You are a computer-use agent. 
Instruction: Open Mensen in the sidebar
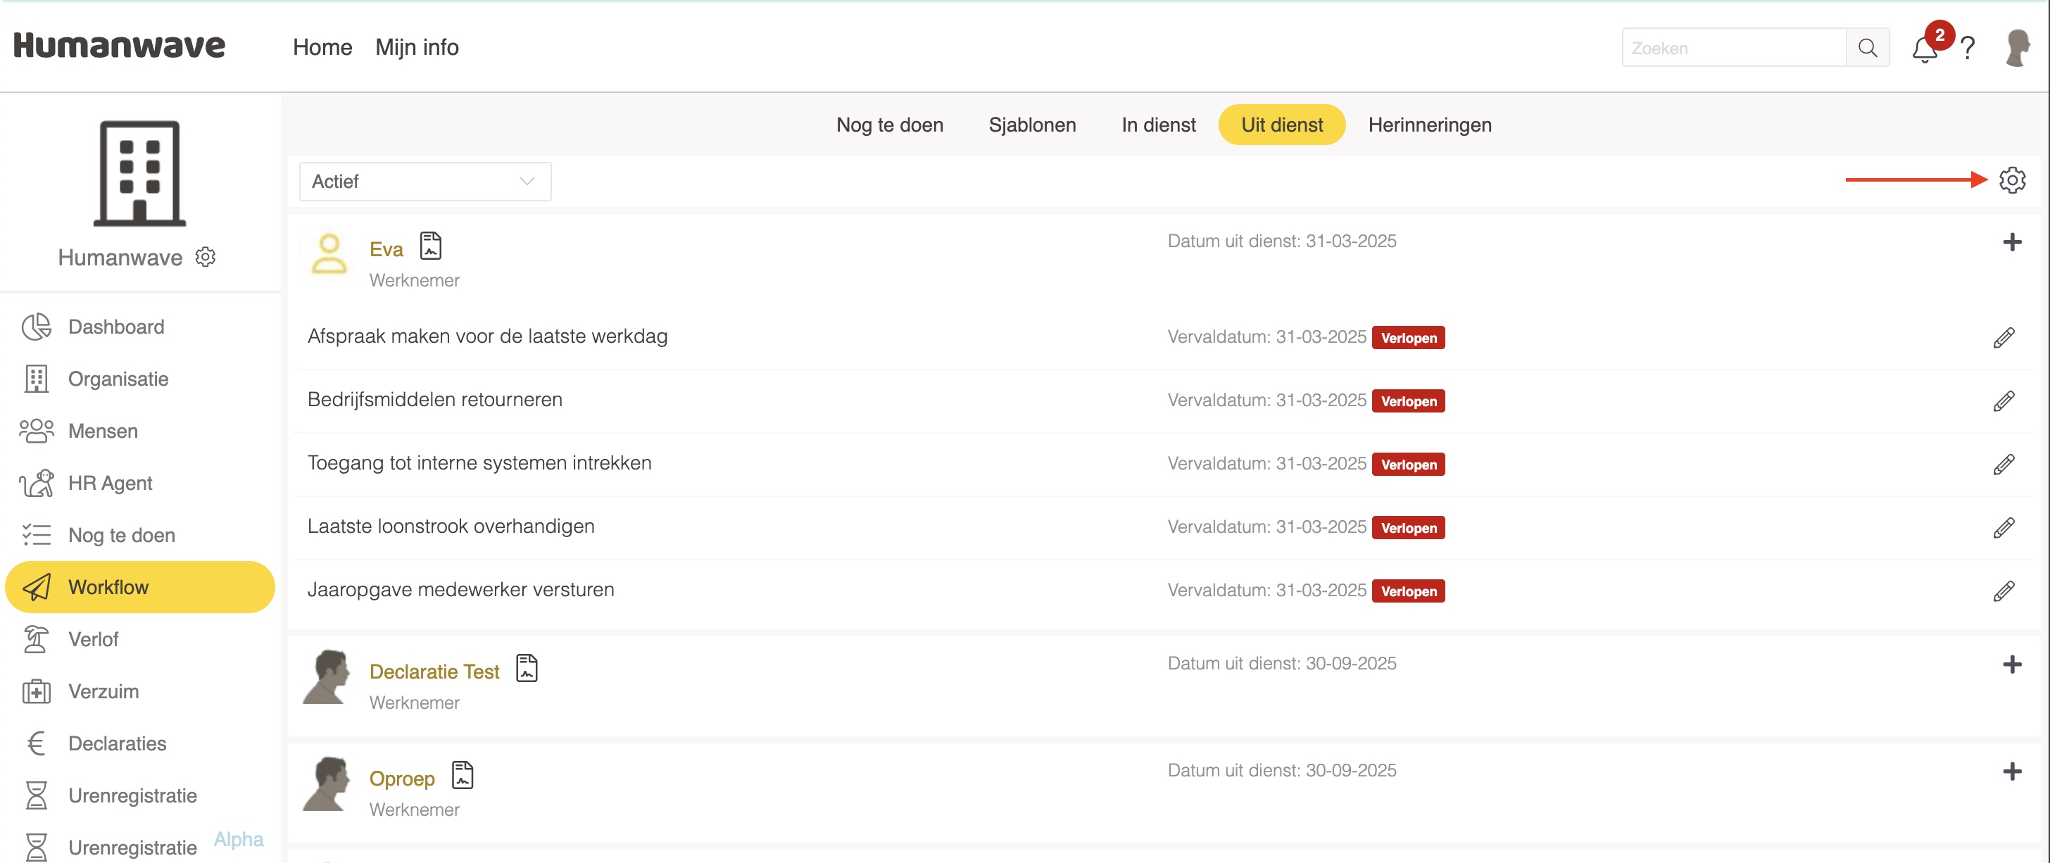pos(140,431)
